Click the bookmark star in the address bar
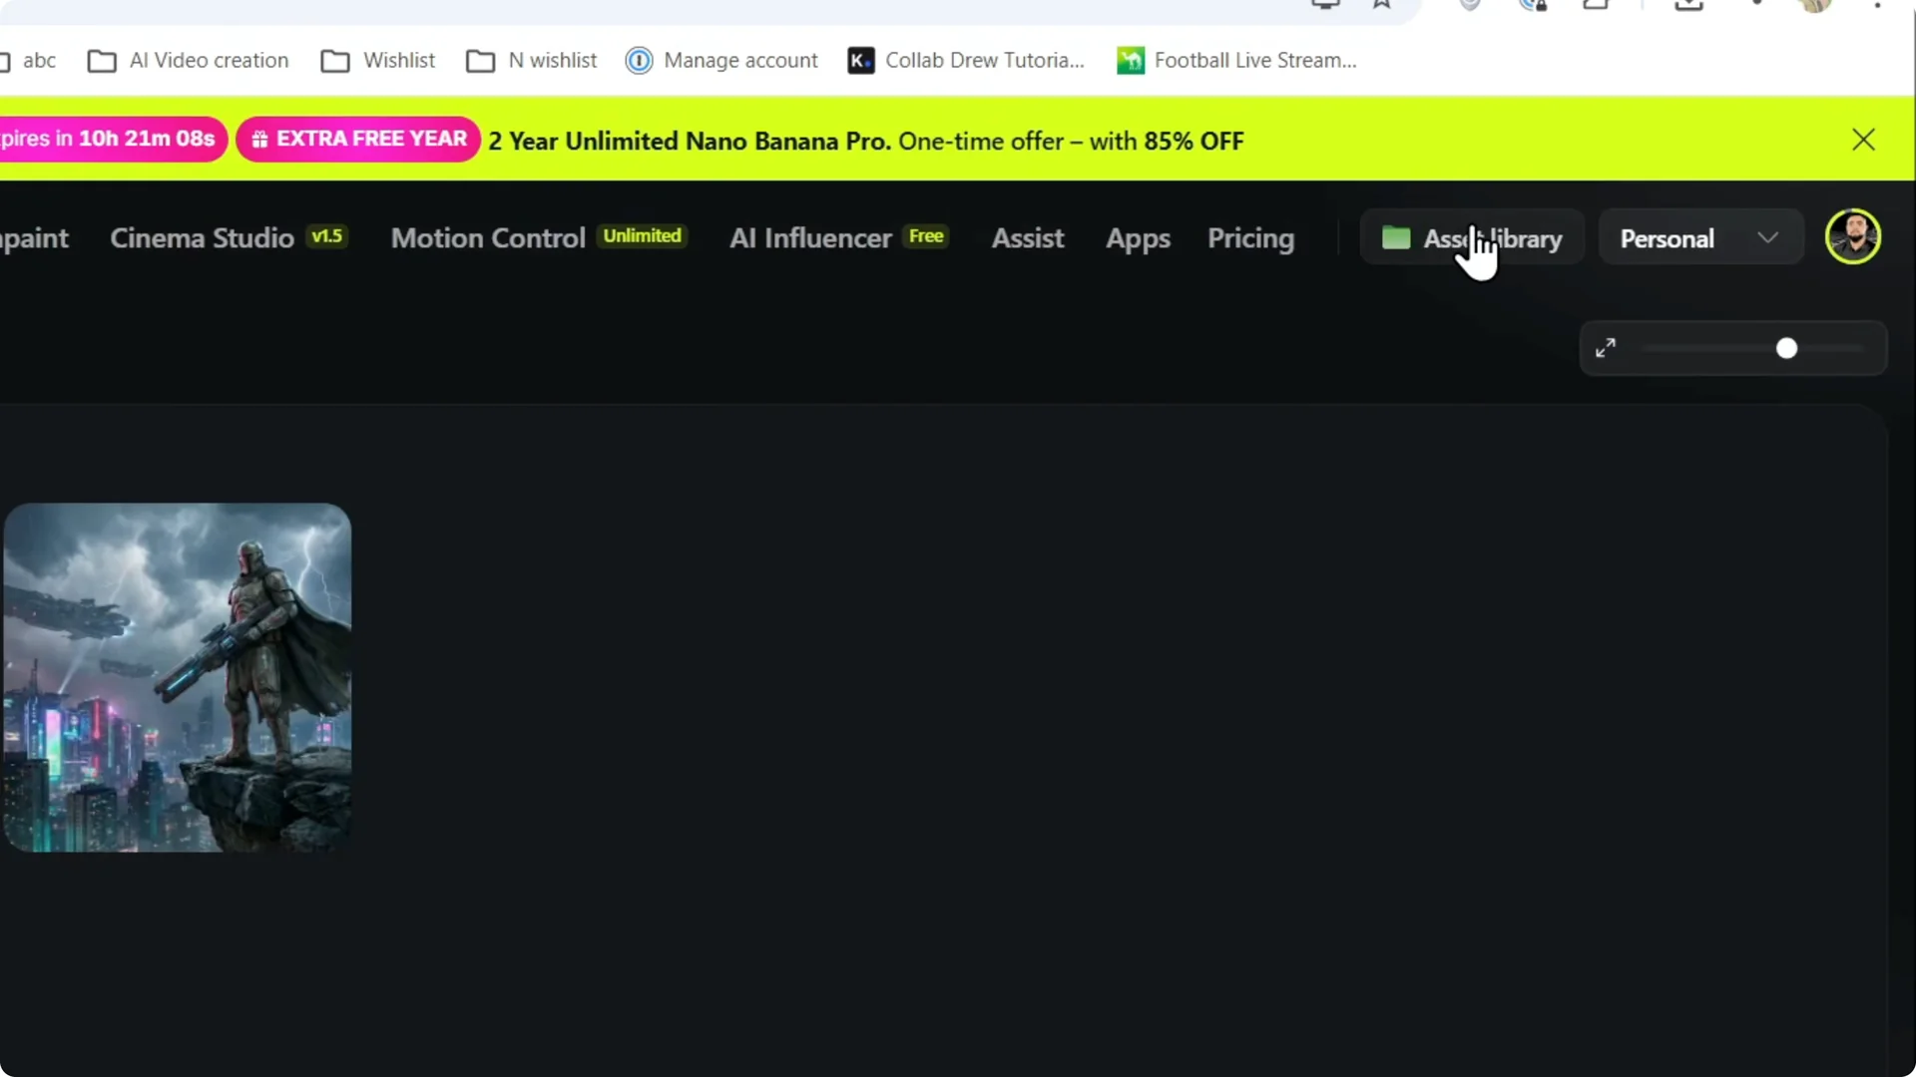The width and height of the screenshot is (1916, 1077). coord(1383,5)
